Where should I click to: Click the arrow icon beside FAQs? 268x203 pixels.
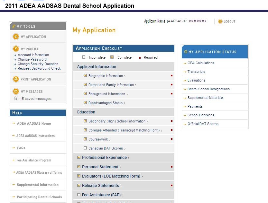pos(14,148)
